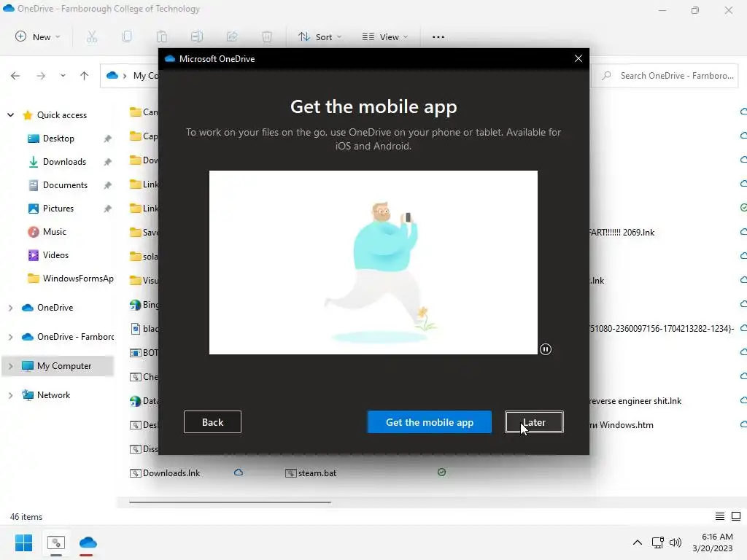The width and height of the screenshot is (747, 560).
Task: Go back with the left arrow
Action: click(15, 76)
